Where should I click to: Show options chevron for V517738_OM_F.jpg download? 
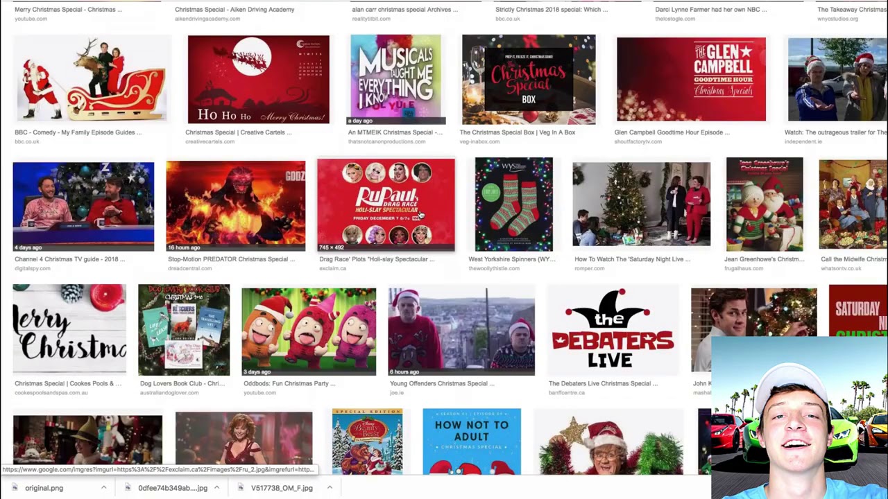click(x=330, y=488)
